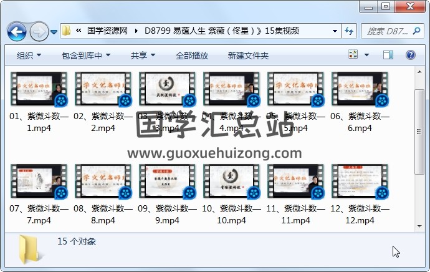
Task: Select the 01、紫微斗数—1.mp4 video thumbnail
Action: 38,89
